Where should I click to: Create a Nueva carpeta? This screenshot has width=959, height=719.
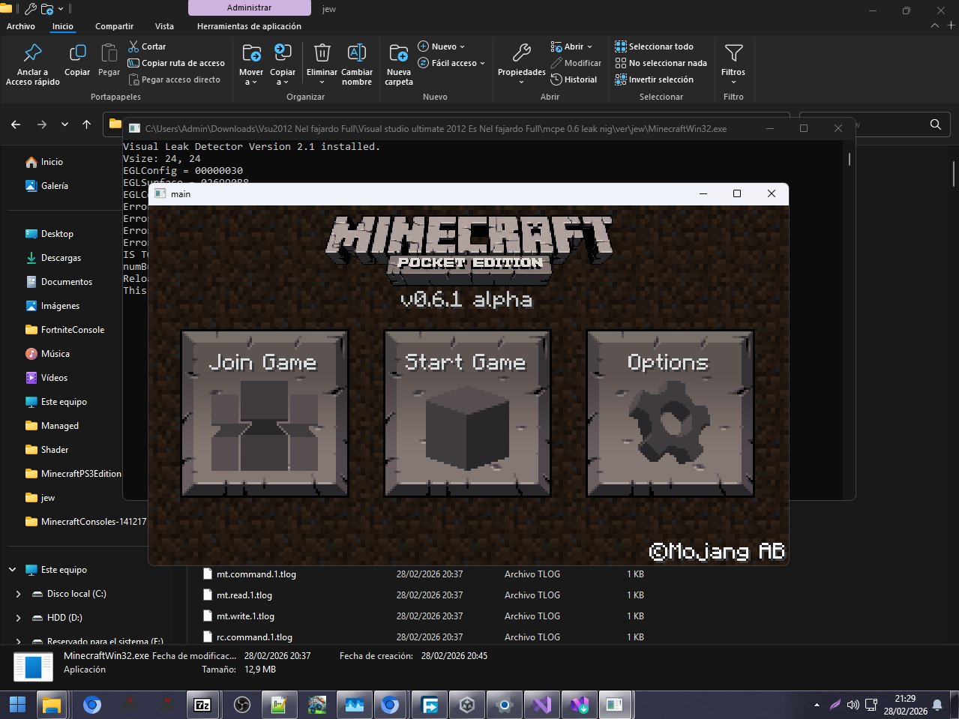pos(399,64)
